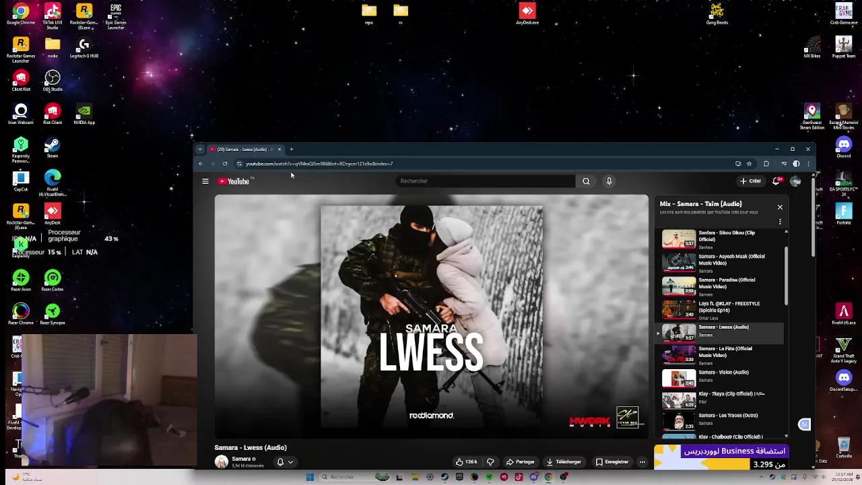Open Google Chrome desktop shortcut
862x485 pixels.
[21, 15]
